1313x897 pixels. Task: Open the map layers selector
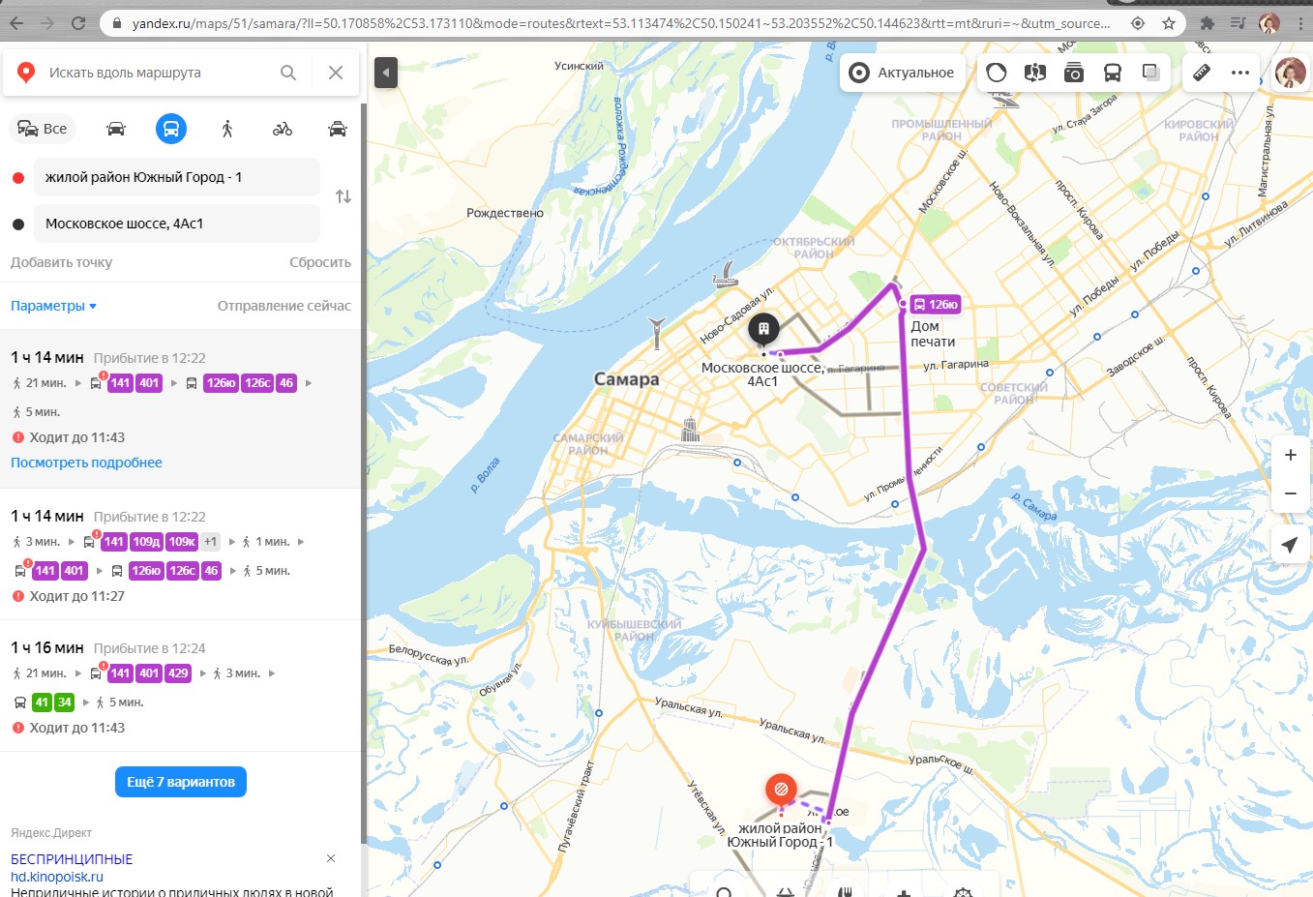point(1150,73)
